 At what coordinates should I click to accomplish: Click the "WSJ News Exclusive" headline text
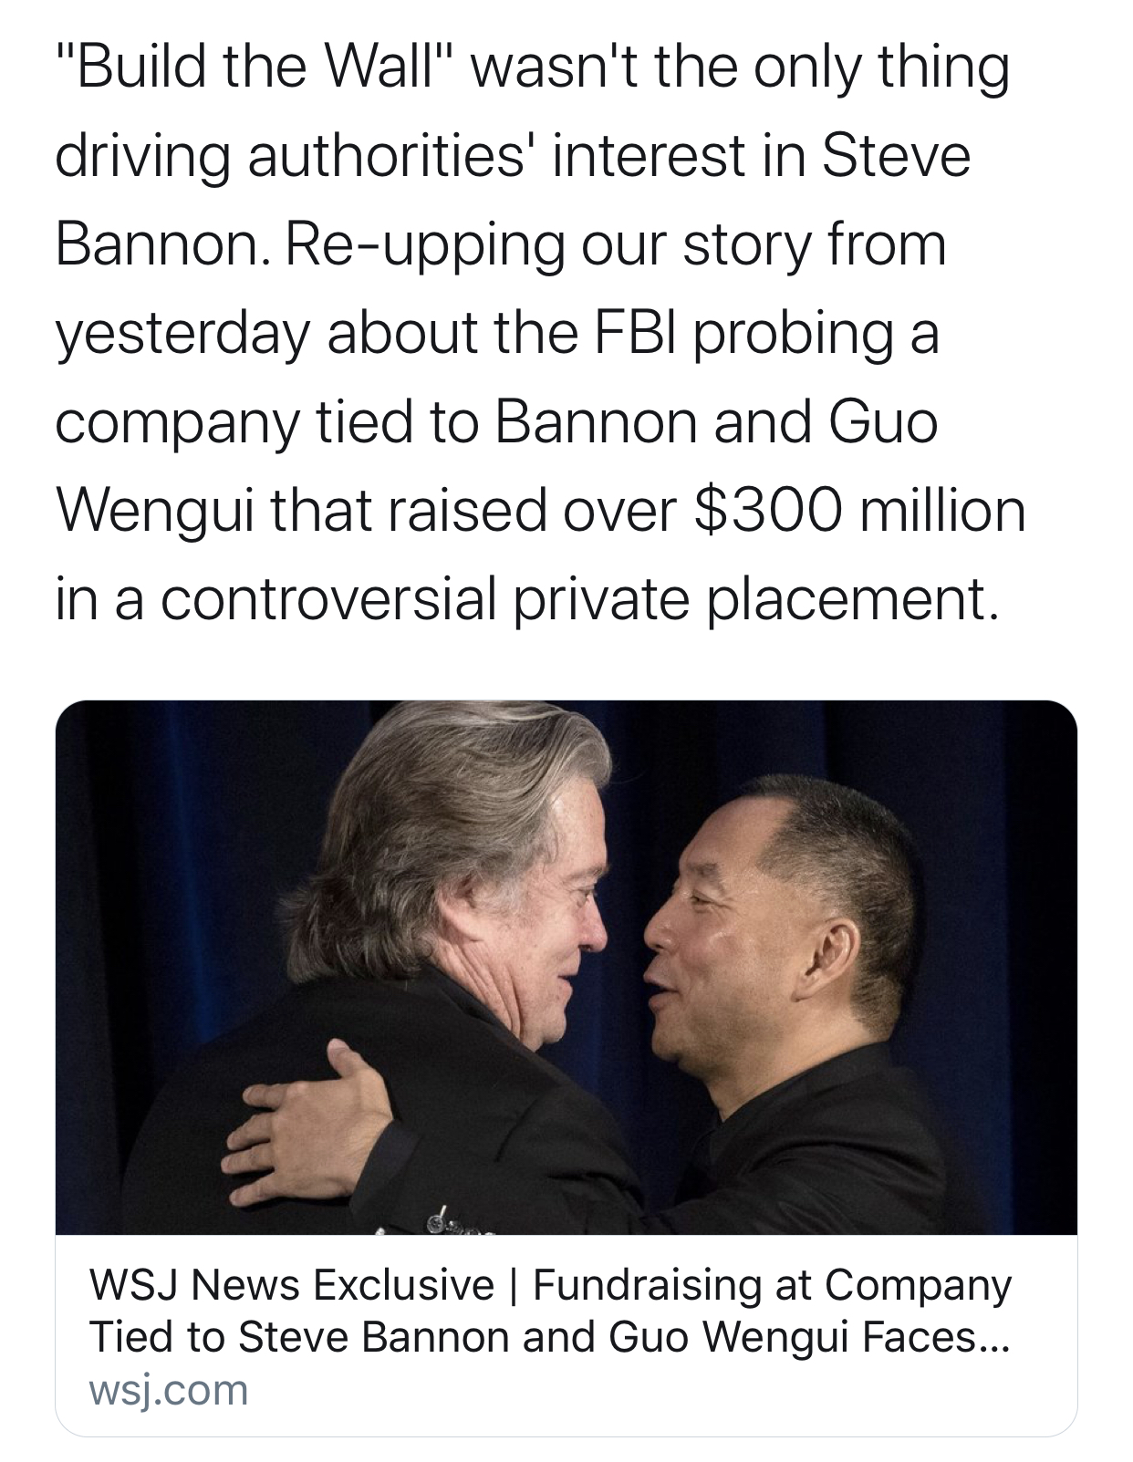pos(291,1285)
